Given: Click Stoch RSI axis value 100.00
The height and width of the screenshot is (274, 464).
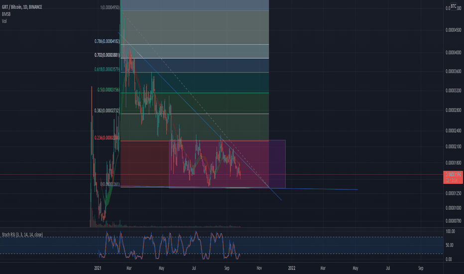Looking at the screenshot, I should [x=451, y=231].
